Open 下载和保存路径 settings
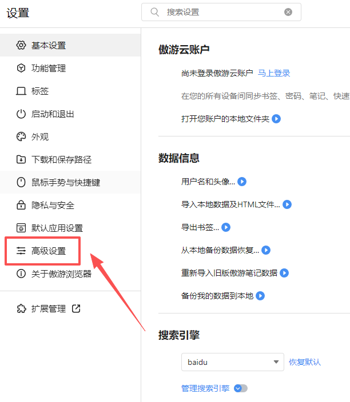This screenshot has height=402, width=350. (x=70, y=159)
